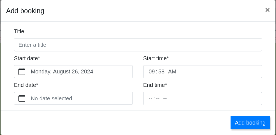Open the Start date calendar icon
Image resolution: width=276 pixels, height=135 pixels.
click(22, 72)
